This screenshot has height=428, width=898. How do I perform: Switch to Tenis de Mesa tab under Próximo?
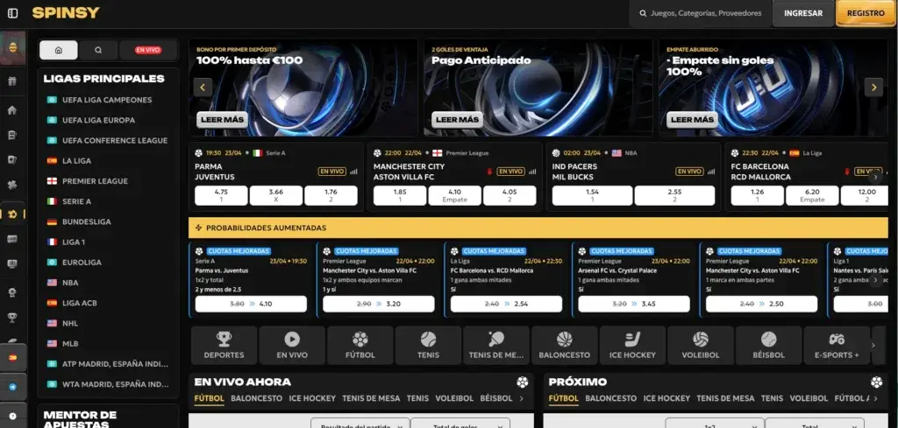click(725, 398)
